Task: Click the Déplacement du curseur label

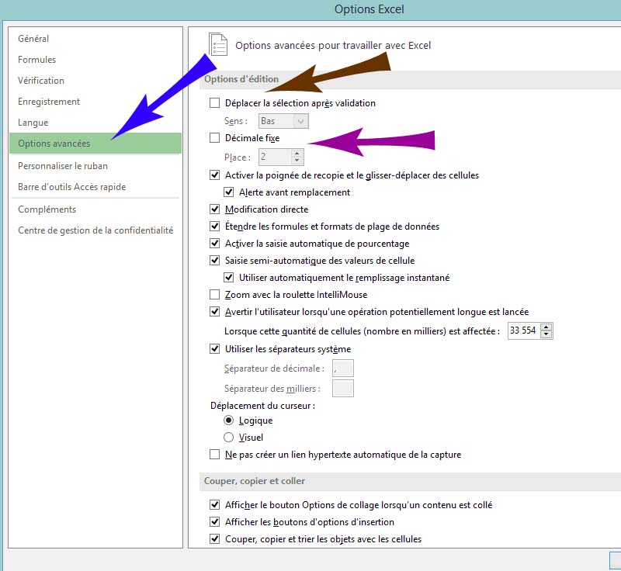Action: point(262,406)
